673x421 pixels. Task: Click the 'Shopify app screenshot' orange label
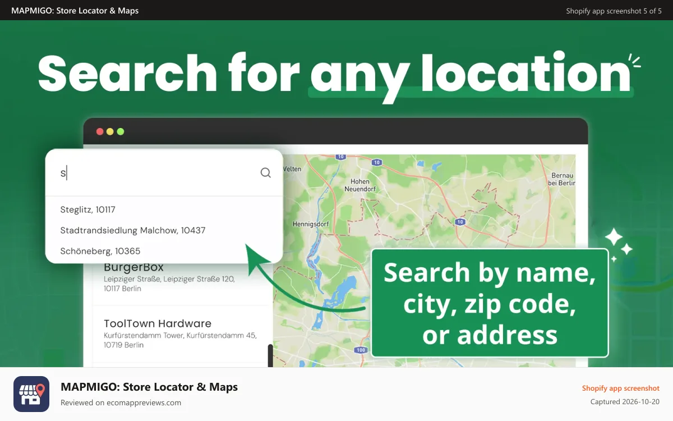click(x=621, y=388)
